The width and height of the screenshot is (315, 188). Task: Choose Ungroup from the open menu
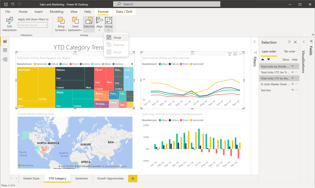[117, 45]
